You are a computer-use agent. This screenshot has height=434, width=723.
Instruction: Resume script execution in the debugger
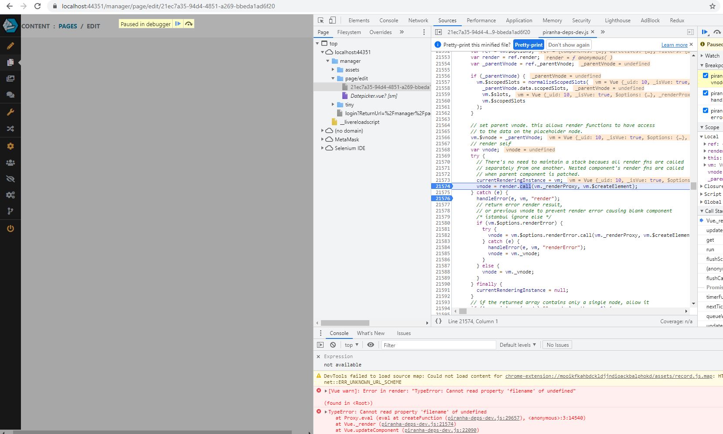[704, 32]
